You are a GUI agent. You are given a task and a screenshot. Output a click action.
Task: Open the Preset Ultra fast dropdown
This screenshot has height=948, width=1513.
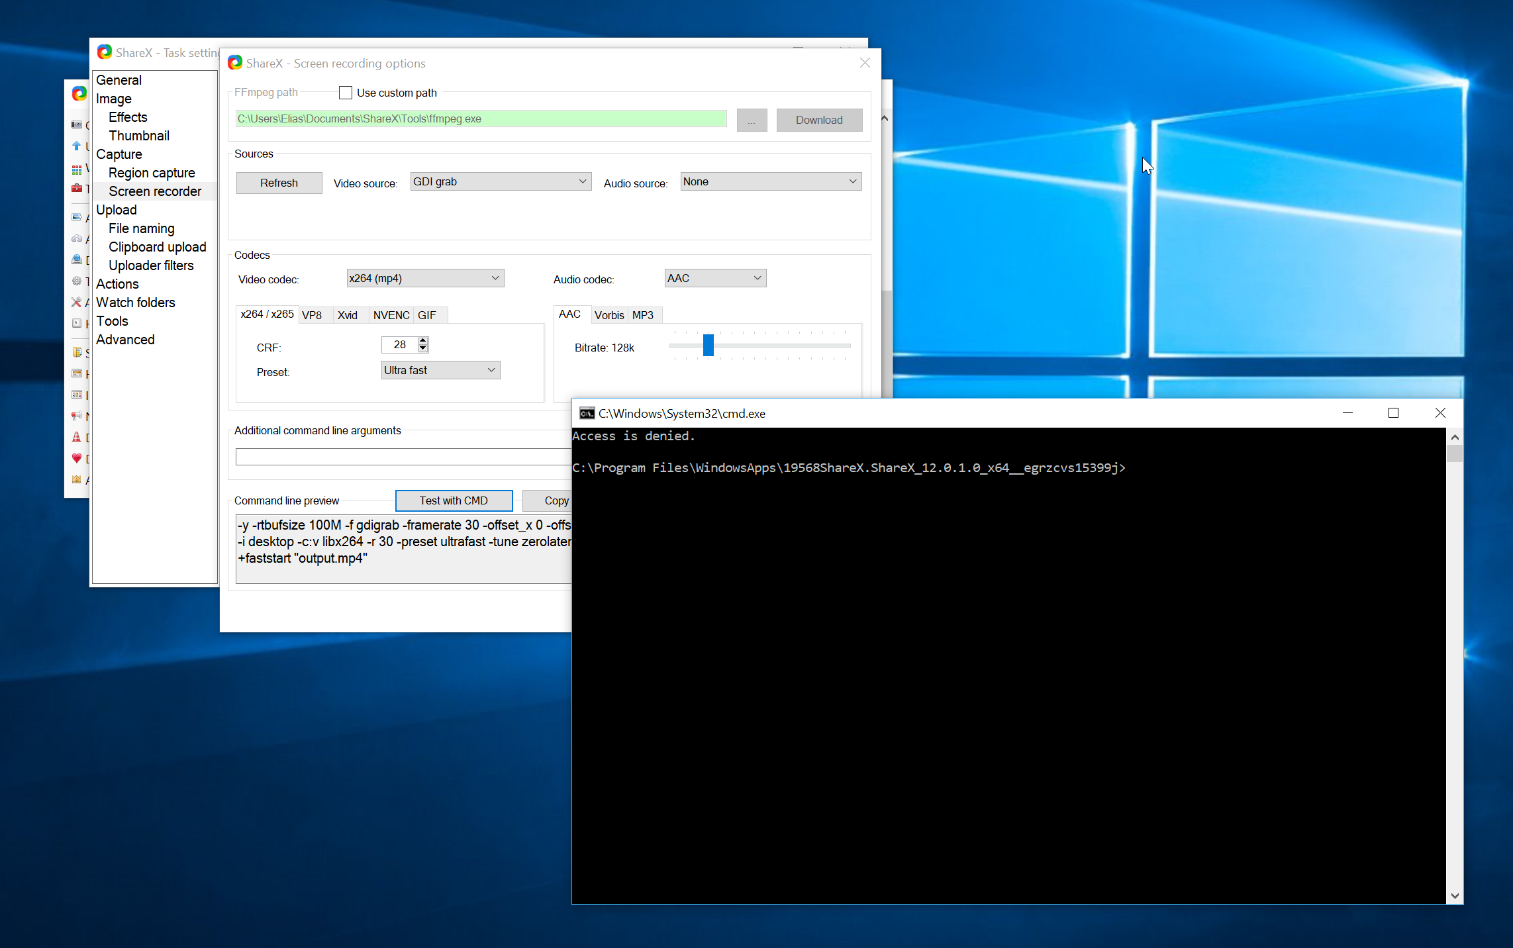click(x=440, y=370)
